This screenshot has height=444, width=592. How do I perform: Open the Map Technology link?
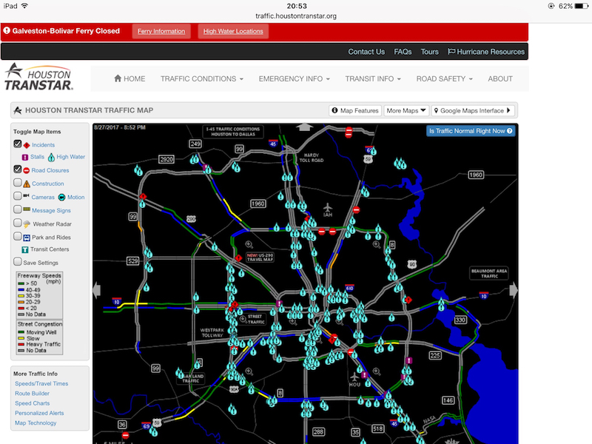coord(36,423)
